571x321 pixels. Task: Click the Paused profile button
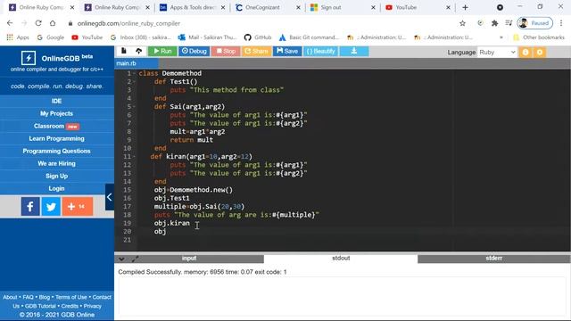535,23
